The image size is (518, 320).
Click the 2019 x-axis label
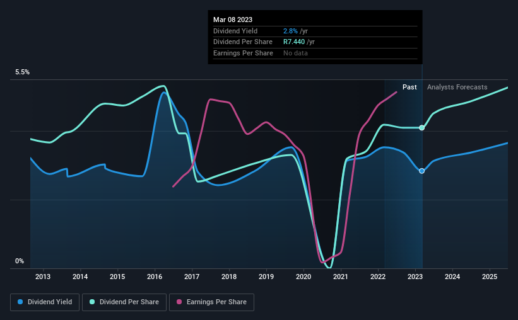point(266,277)
